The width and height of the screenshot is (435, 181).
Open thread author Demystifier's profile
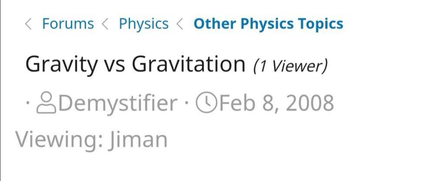coord(117,104)
